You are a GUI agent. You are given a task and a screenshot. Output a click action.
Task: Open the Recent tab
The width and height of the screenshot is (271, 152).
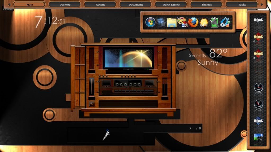click(x=100, y=4)
